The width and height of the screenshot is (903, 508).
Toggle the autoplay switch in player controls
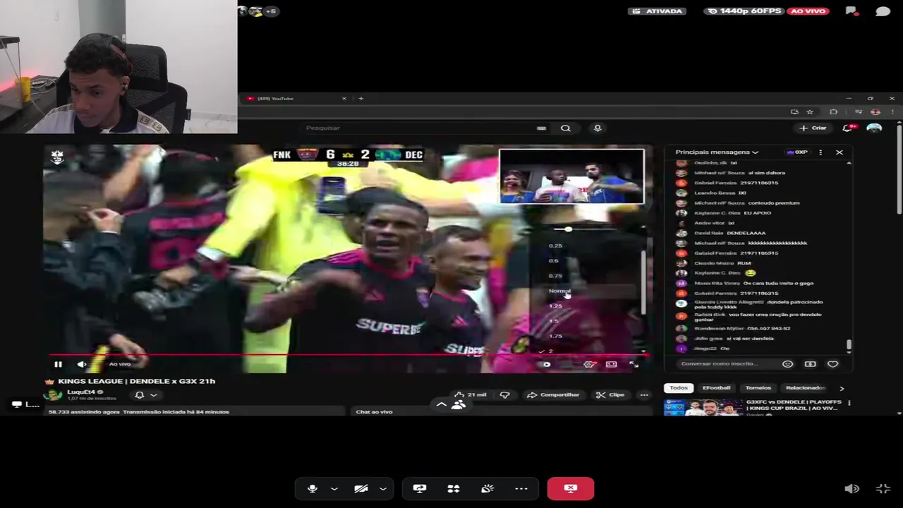click(546, 364)
